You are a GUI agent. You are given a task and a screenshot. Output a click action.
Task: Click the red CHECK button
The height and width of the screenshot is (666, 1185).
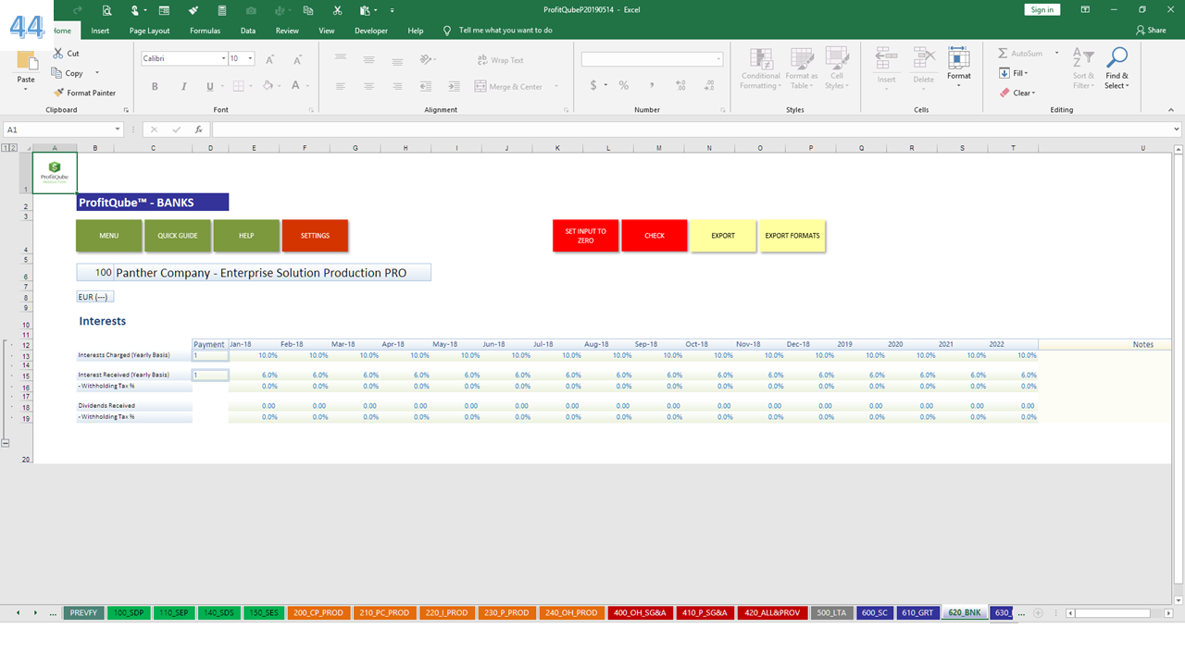655,236
